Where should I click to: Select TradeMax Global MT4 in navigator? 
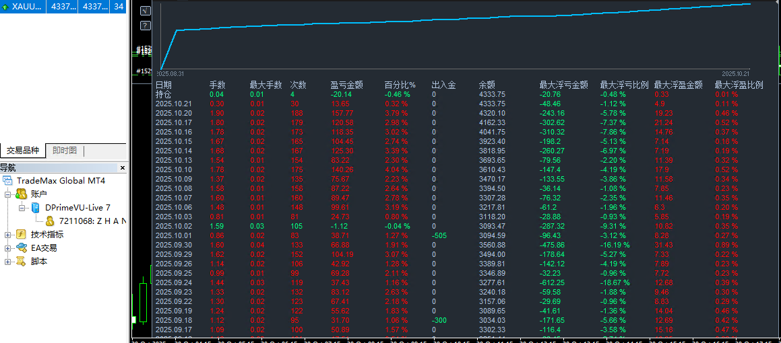(x=61, y=180)
